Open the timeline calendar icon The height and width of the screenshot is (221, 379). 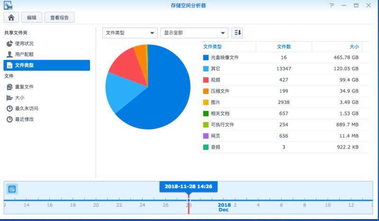click(12, 189)
